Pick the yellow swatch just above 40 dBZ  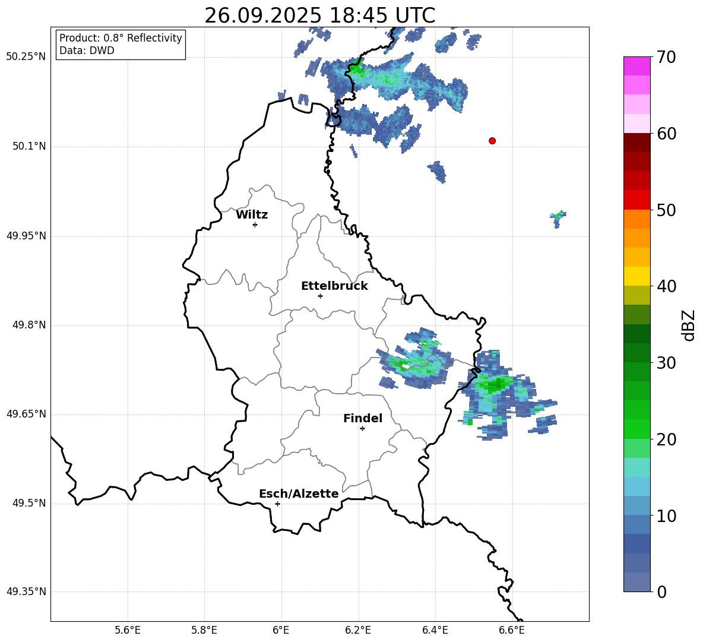point(637,276)
